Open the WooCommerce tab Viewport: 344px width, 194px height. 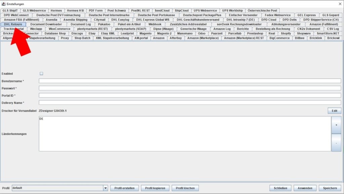pos(59,29)
